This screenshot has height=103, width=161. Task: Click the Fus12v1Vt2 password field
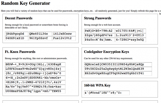[64, 38]
